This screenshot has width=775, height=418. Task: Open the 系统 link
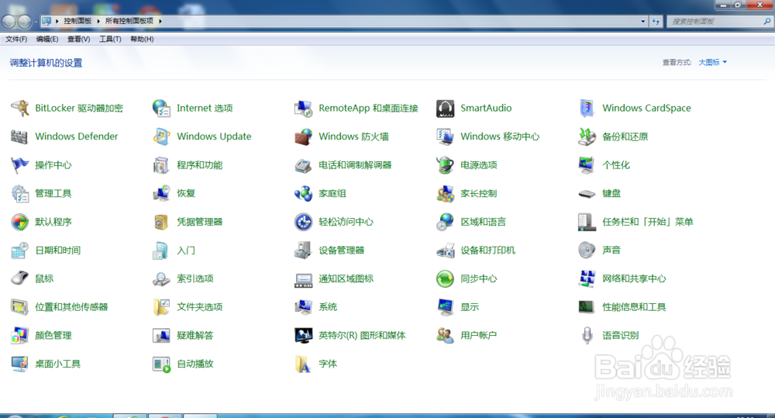328,307
